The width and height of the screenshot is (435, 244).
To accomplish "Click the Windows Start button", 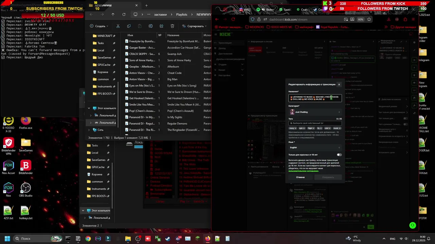I will [7, 239].
